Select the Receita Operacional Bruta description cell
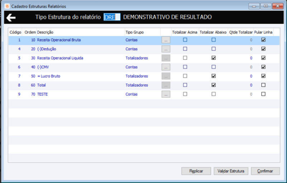This screenshot has width=287, height=183. coord(80,40)
